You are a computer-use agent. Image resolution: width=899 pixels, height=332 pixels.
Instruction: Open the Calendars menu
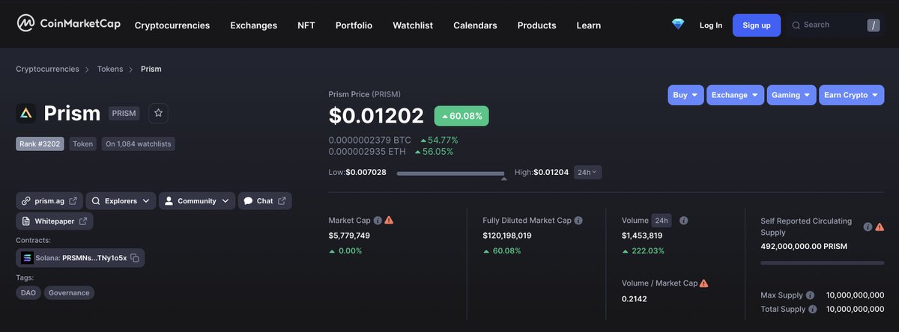click(x=475, y=25)
